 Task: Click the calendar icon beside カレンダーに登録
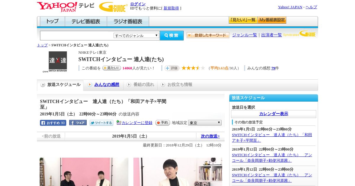(x=119, y=123)
